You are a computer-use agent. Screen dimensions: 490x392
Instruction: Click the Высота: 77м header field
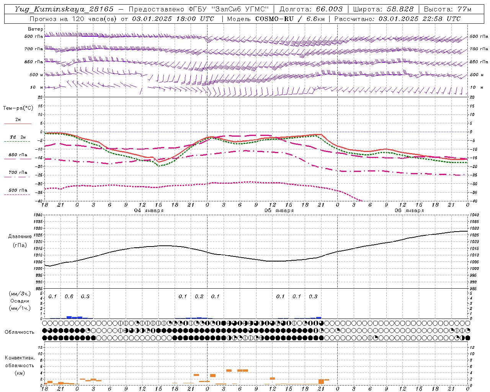[448, 9]
